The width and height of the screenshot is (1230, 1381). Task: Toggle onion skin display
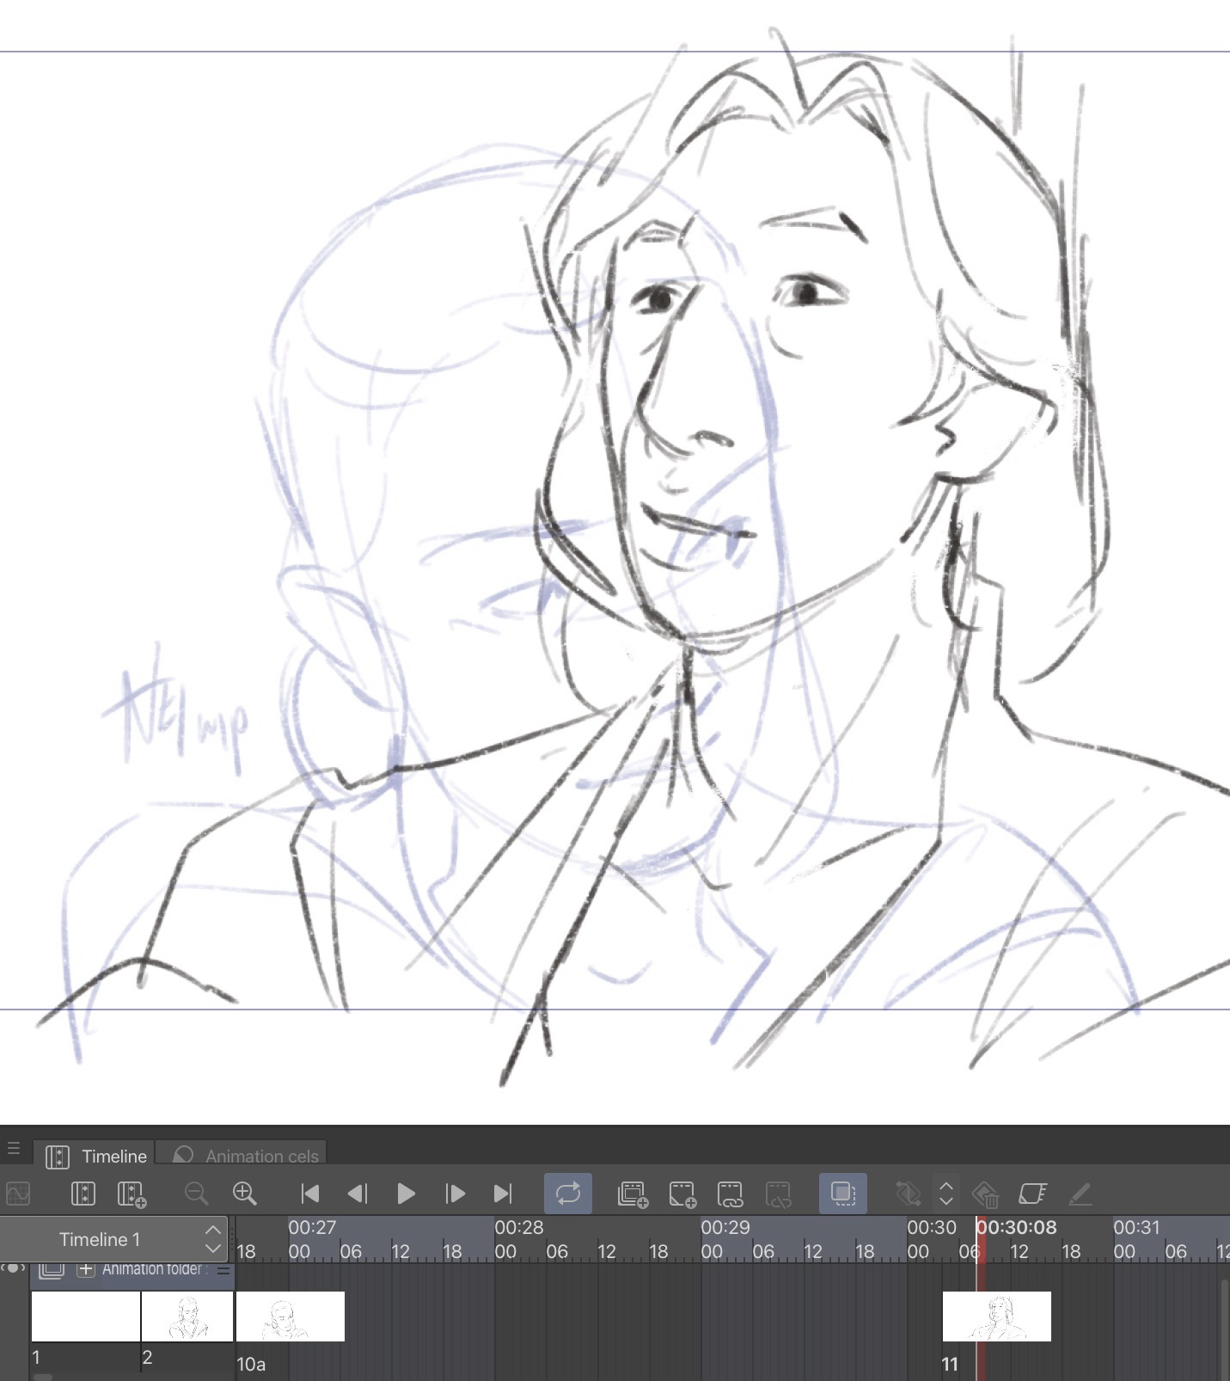[x=842, y=1194]
